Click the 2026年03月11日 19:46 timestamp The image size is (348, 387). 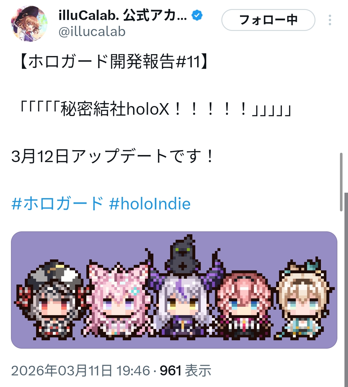(81, 371)
